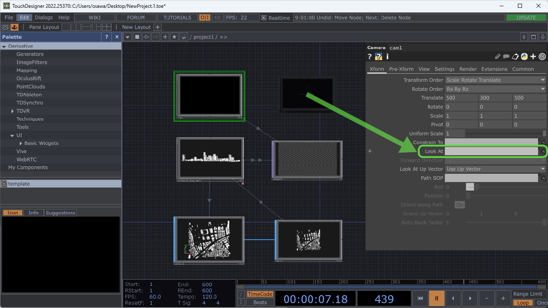Go forward with the right arrow in path bar

156,37
